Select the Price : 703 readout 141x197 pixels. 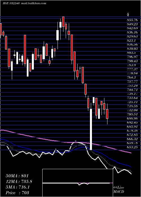click(17, 192)
